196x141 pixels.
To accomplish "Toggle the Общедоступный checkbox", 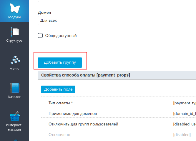I will (x=41, y=35).
